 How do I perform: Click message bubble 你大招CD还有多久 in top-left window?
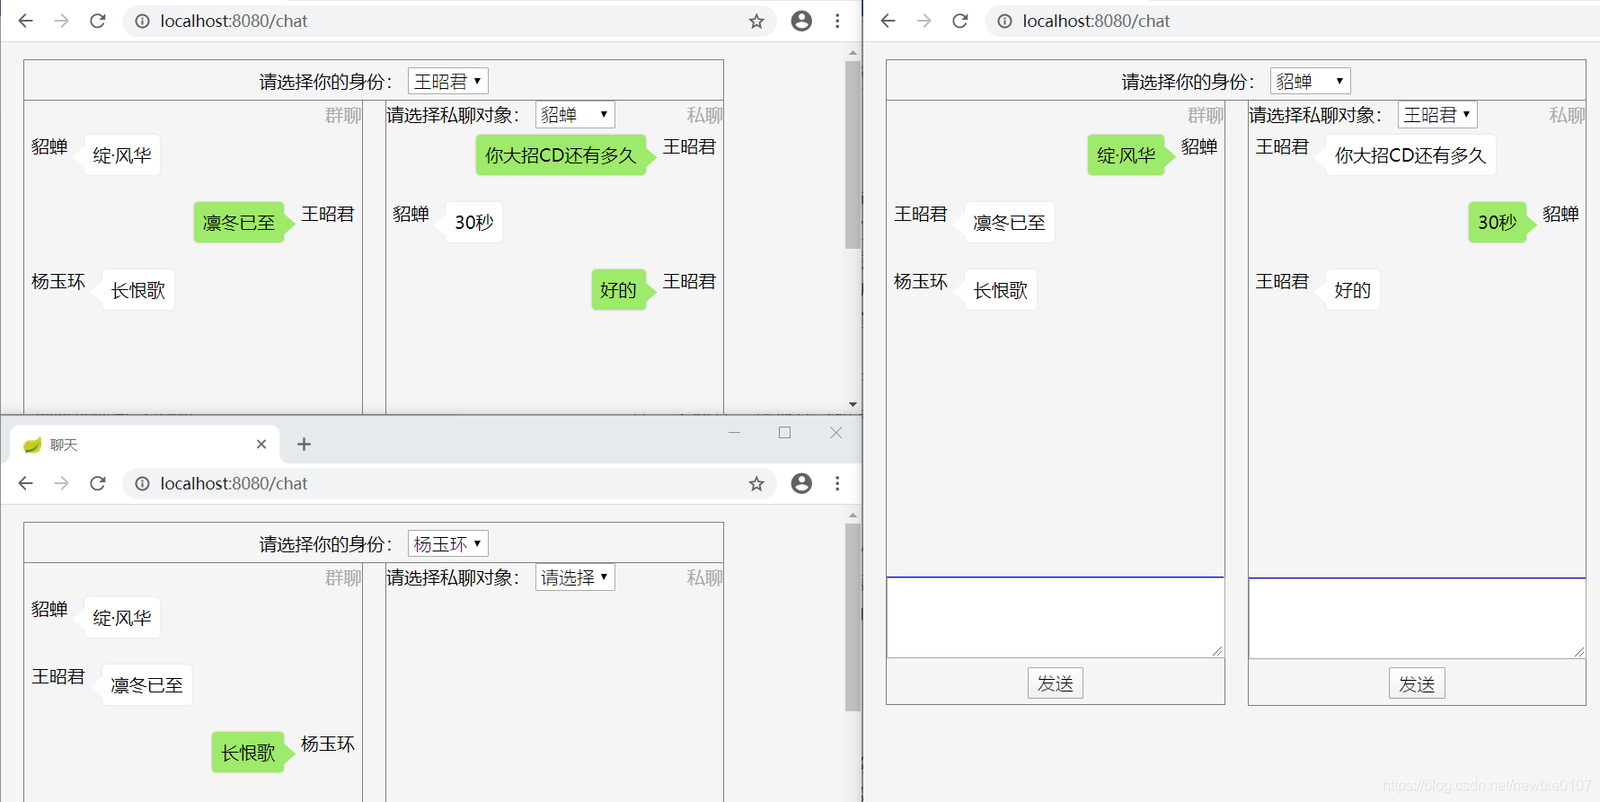coord(561,155)
